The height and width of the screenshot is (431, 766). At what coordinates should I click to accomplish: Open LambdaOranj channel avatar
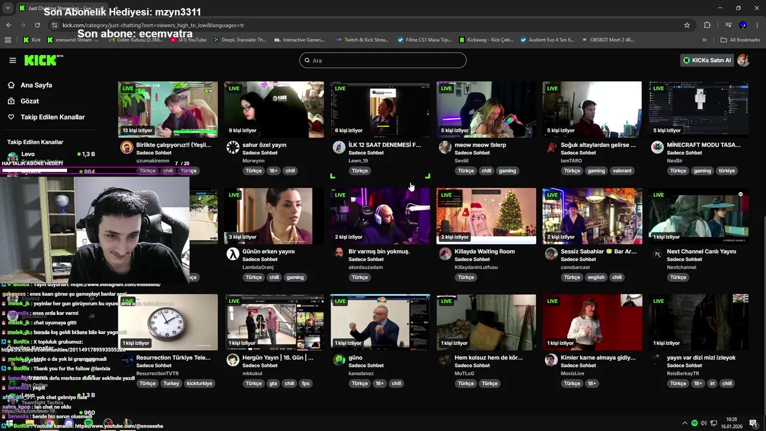click(233, 254)
